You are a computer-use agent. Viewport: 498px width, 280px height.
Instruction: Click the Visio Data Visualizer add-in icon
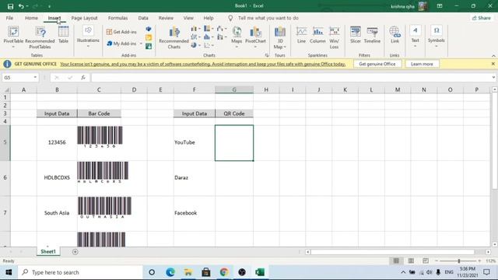pos(149,29)
